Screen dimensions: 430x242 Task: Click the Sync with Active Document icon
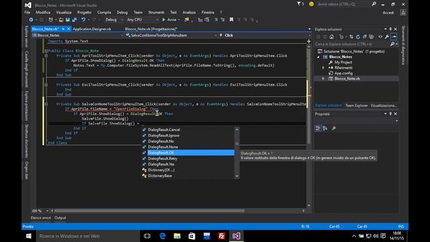click(351, 37)
